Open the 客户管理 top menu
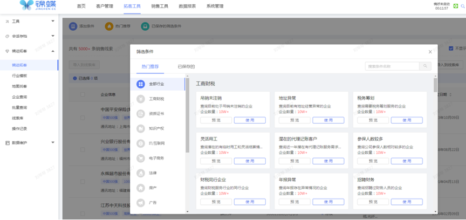The image size is (466, 220). [x=105, y=6]
